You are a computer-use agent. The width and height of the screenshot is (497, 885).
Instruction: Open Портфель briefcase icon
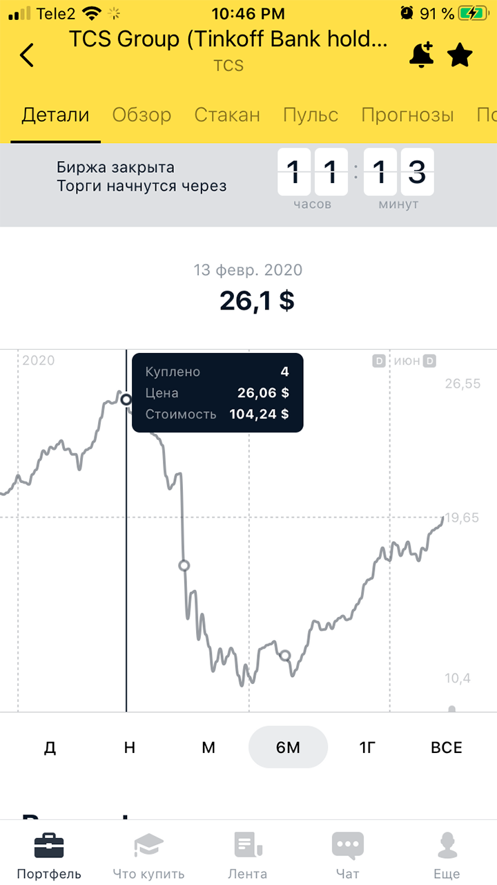pyautogui.click(x=49, y=846)
